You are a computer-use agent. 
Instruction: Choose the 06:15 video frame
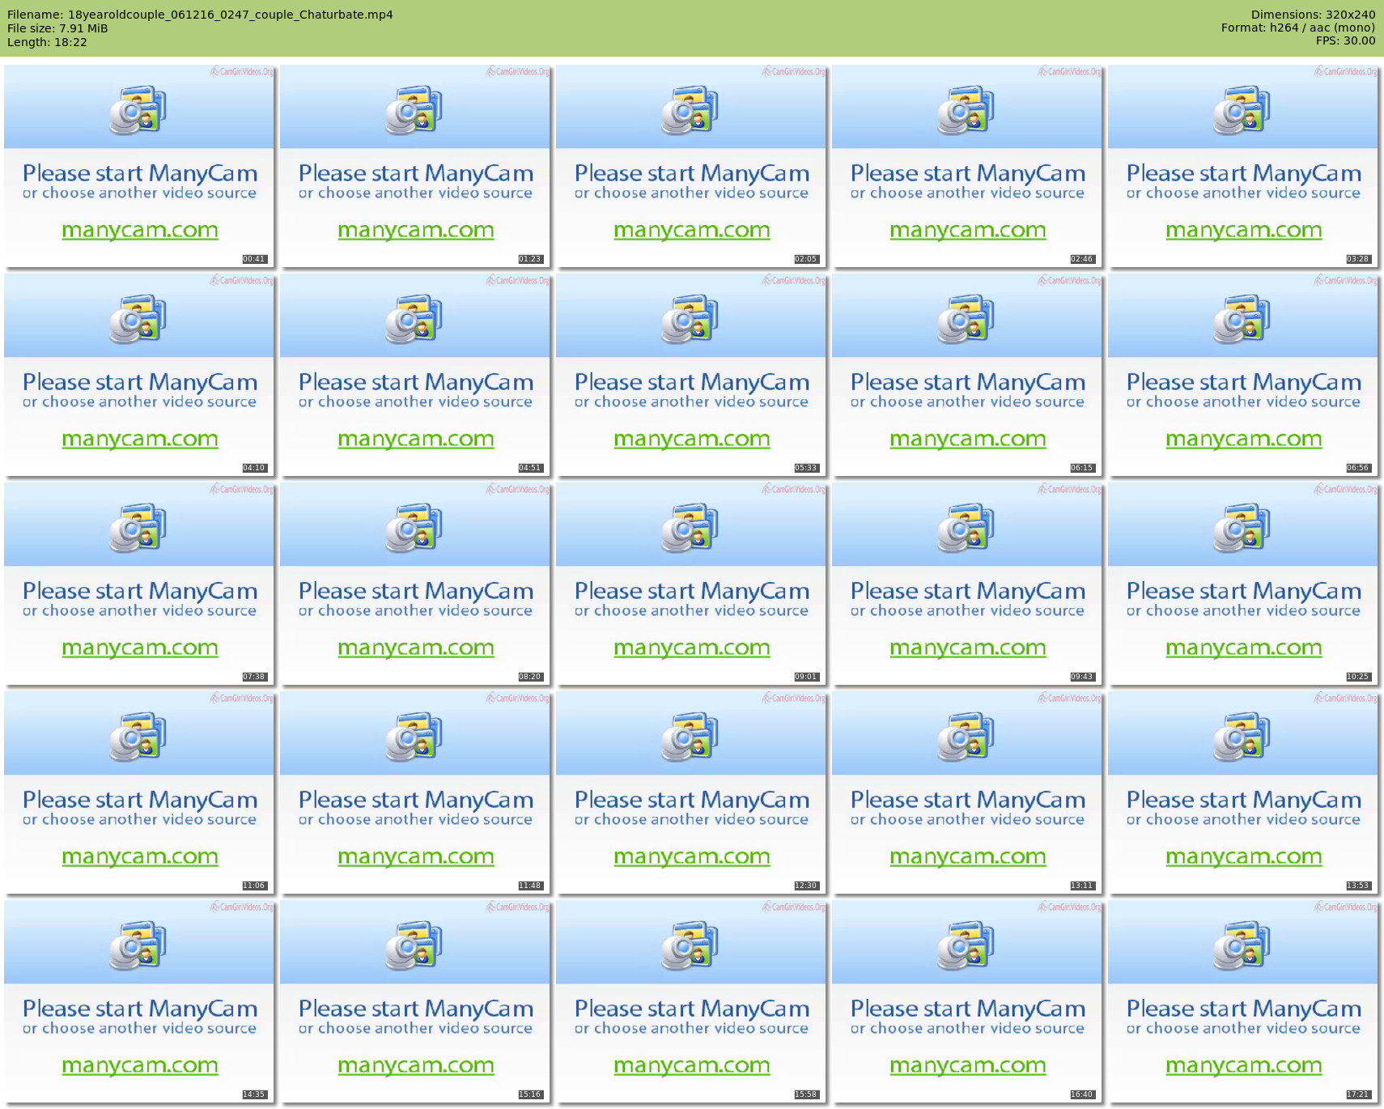point(967,375)
